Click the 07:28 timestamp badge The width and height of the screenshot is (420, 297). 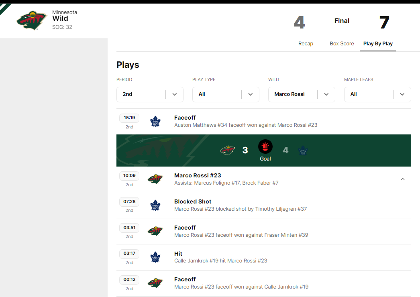coord(129,202)
